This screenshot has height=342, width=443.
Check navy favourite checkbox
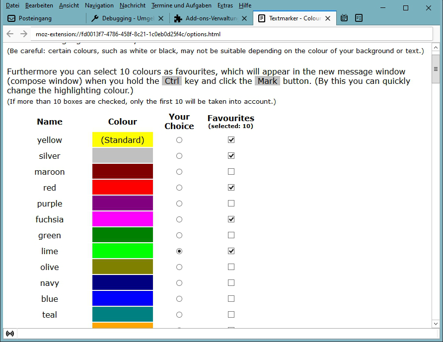tap(231, 283)
